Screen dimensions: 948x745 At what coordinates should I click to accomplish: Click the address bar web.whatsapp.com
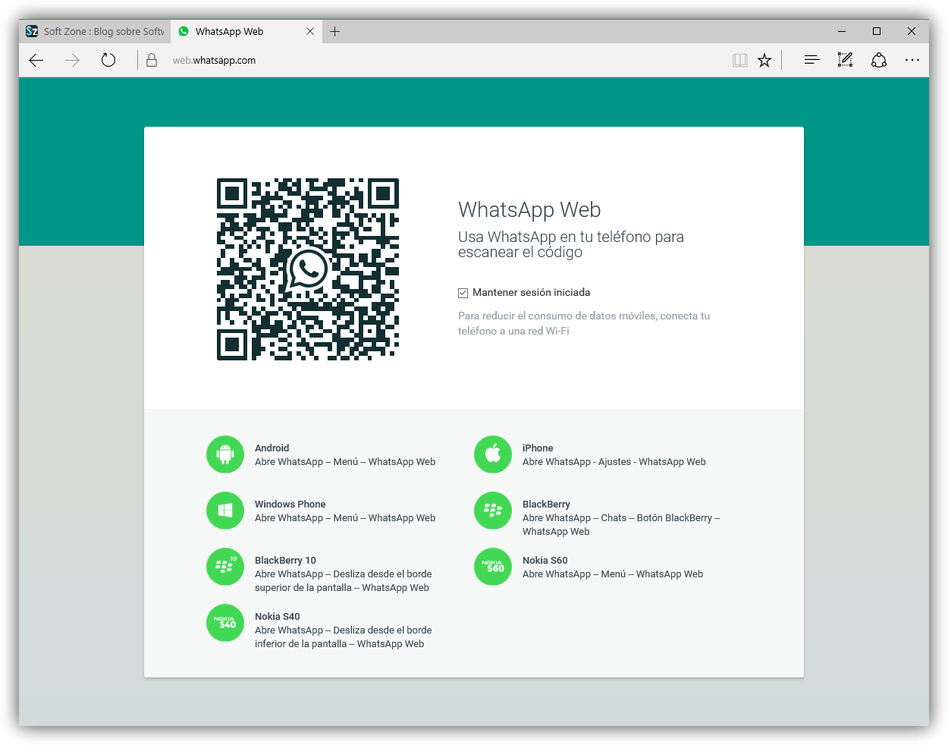[x=214, y=60]
